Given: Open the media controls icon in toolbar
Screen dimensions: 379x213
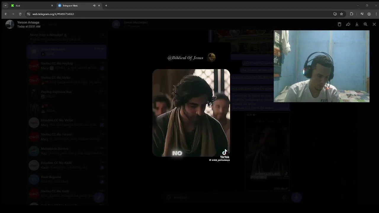Looking at the screenshot, I should coord(362,14).
